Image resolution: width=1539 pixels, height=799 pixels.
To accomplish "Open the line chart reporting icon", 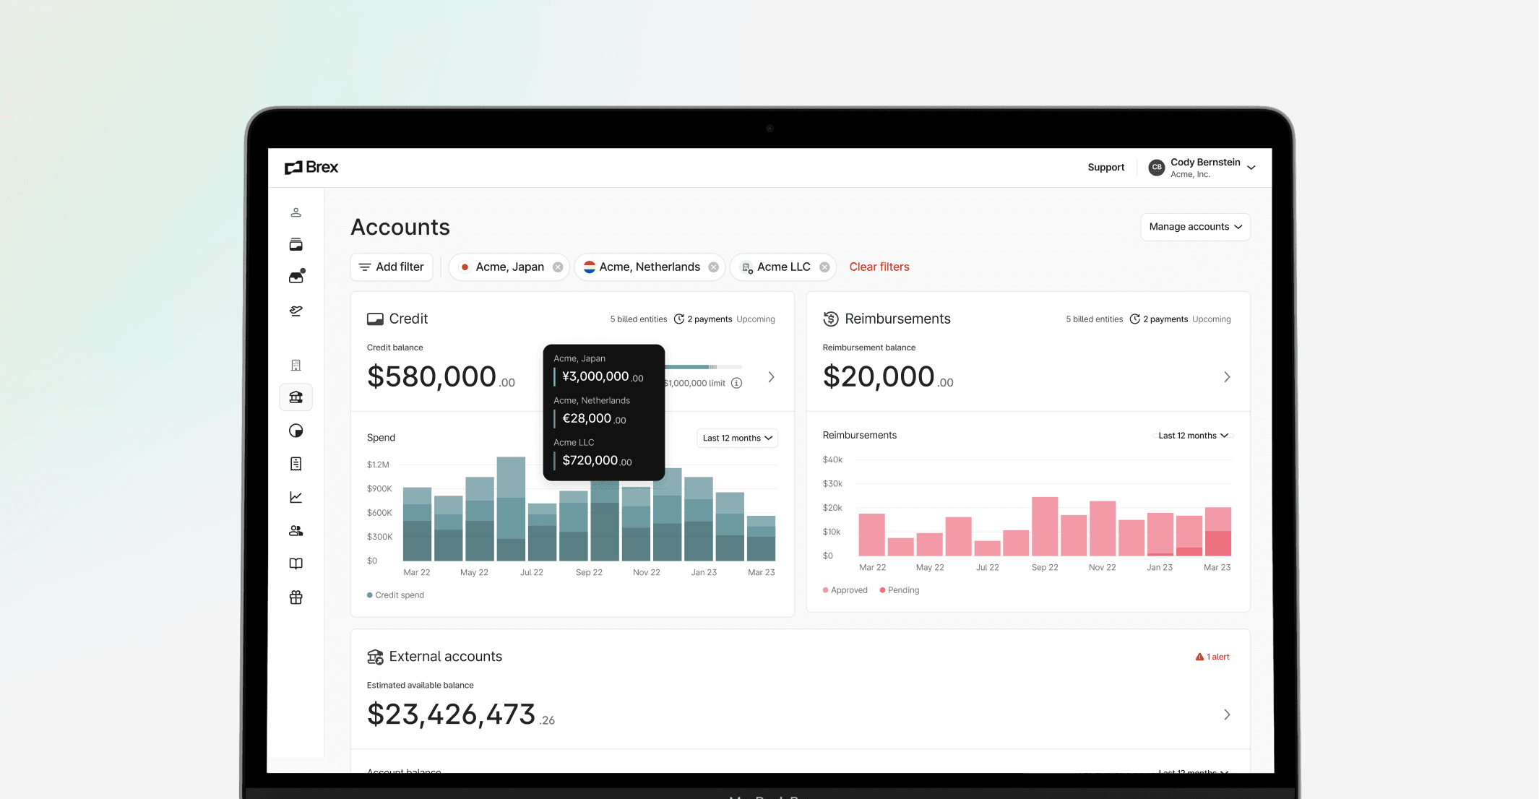I will click(296, 497).
